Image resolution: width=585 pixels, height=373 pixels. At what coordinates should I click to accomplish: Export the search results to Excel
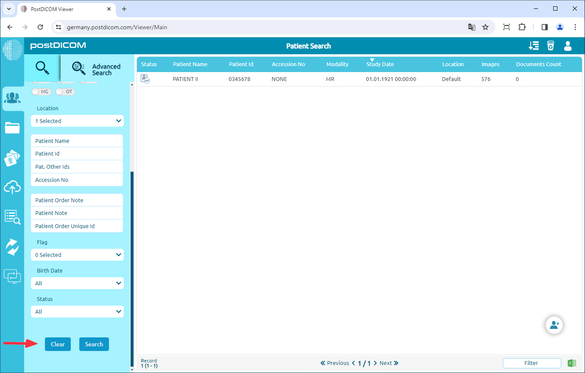(571, 363)
